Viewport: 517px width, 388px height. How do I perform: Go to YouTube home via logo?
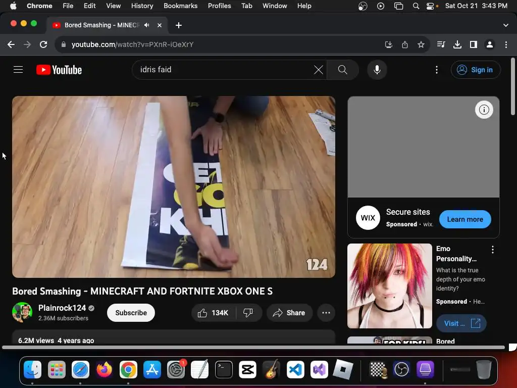pyautogui.click(x=59, y=70)
